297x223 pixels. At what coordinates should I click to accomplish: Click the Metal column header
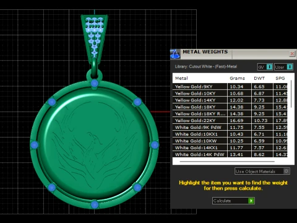(181, 78)
